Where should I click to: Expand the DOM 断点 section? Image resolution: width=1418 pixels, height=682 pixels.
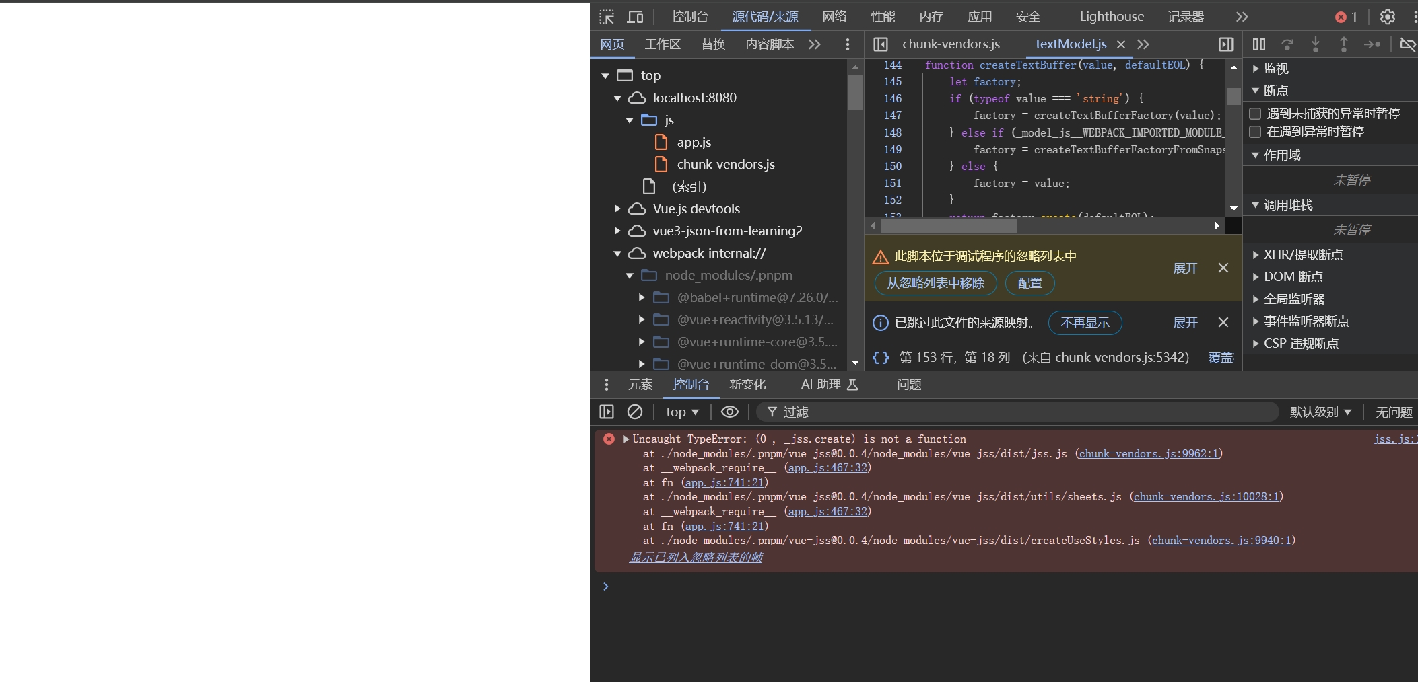[1256, 277]
